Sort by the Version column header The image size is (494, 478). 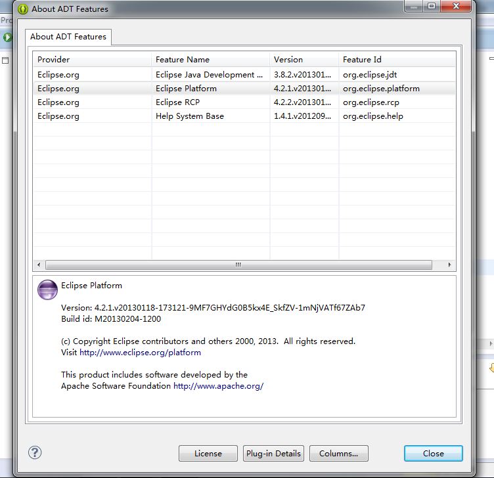pos(304,60)
